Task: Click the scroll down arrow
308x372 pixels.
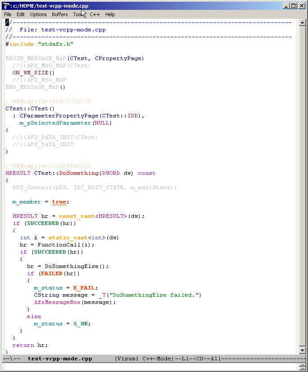Action: click(x=302, y=350)
